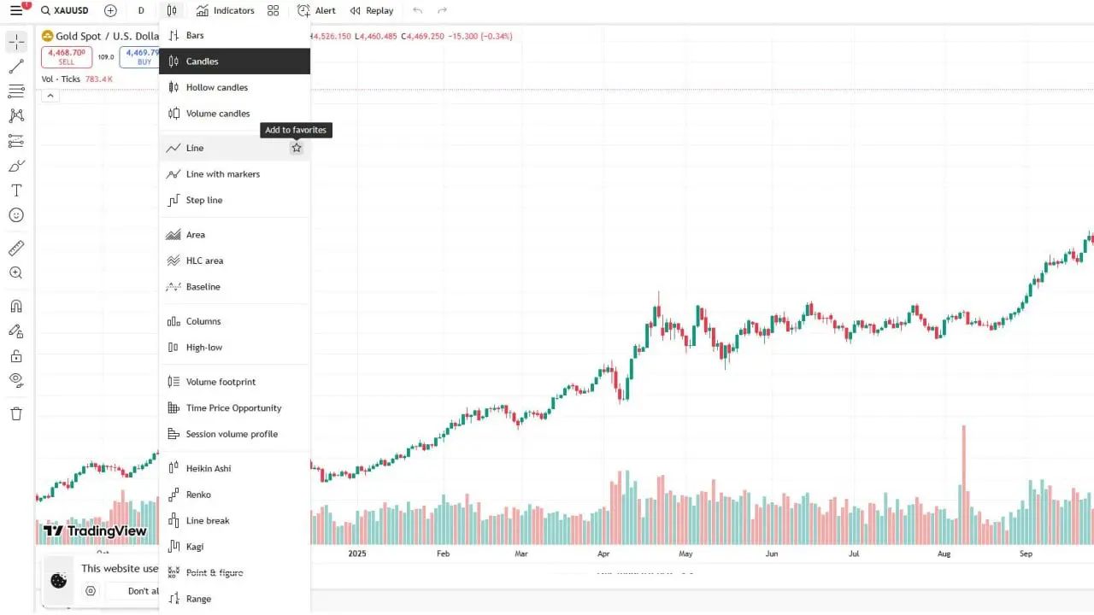This screenshot has height=615, width=1094.
Task: Click the trash remove drawings icon
Action: [16, 413]
